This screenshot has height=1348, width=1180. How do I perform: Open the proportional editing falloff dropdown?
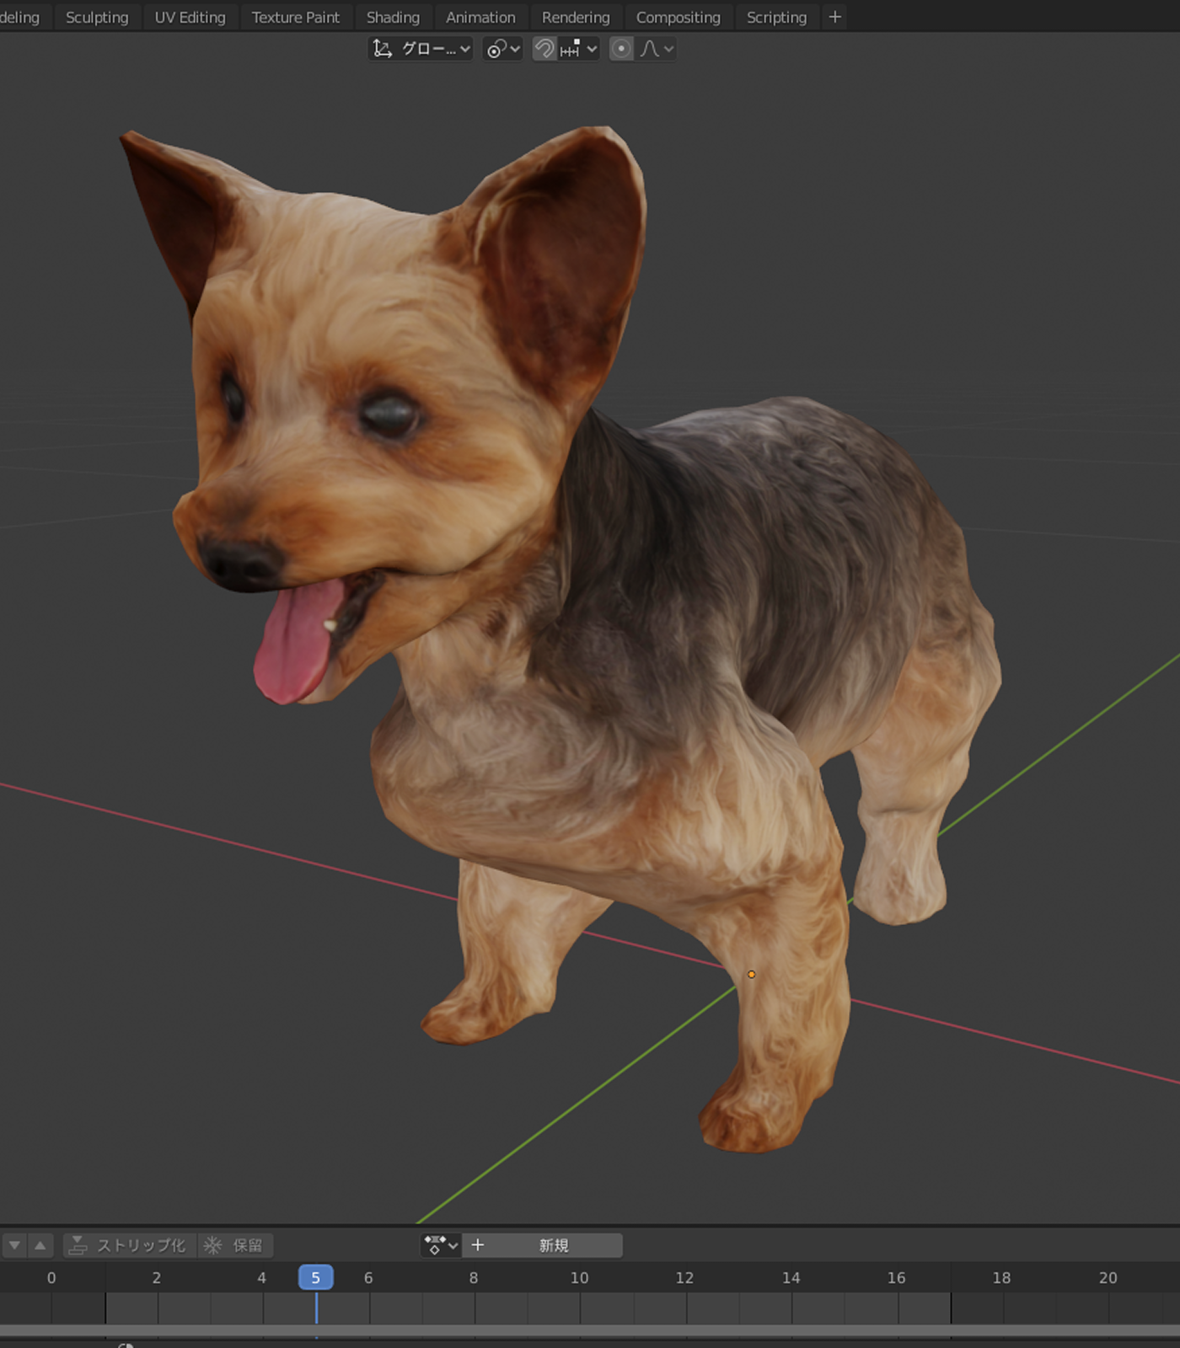[656, 49]
